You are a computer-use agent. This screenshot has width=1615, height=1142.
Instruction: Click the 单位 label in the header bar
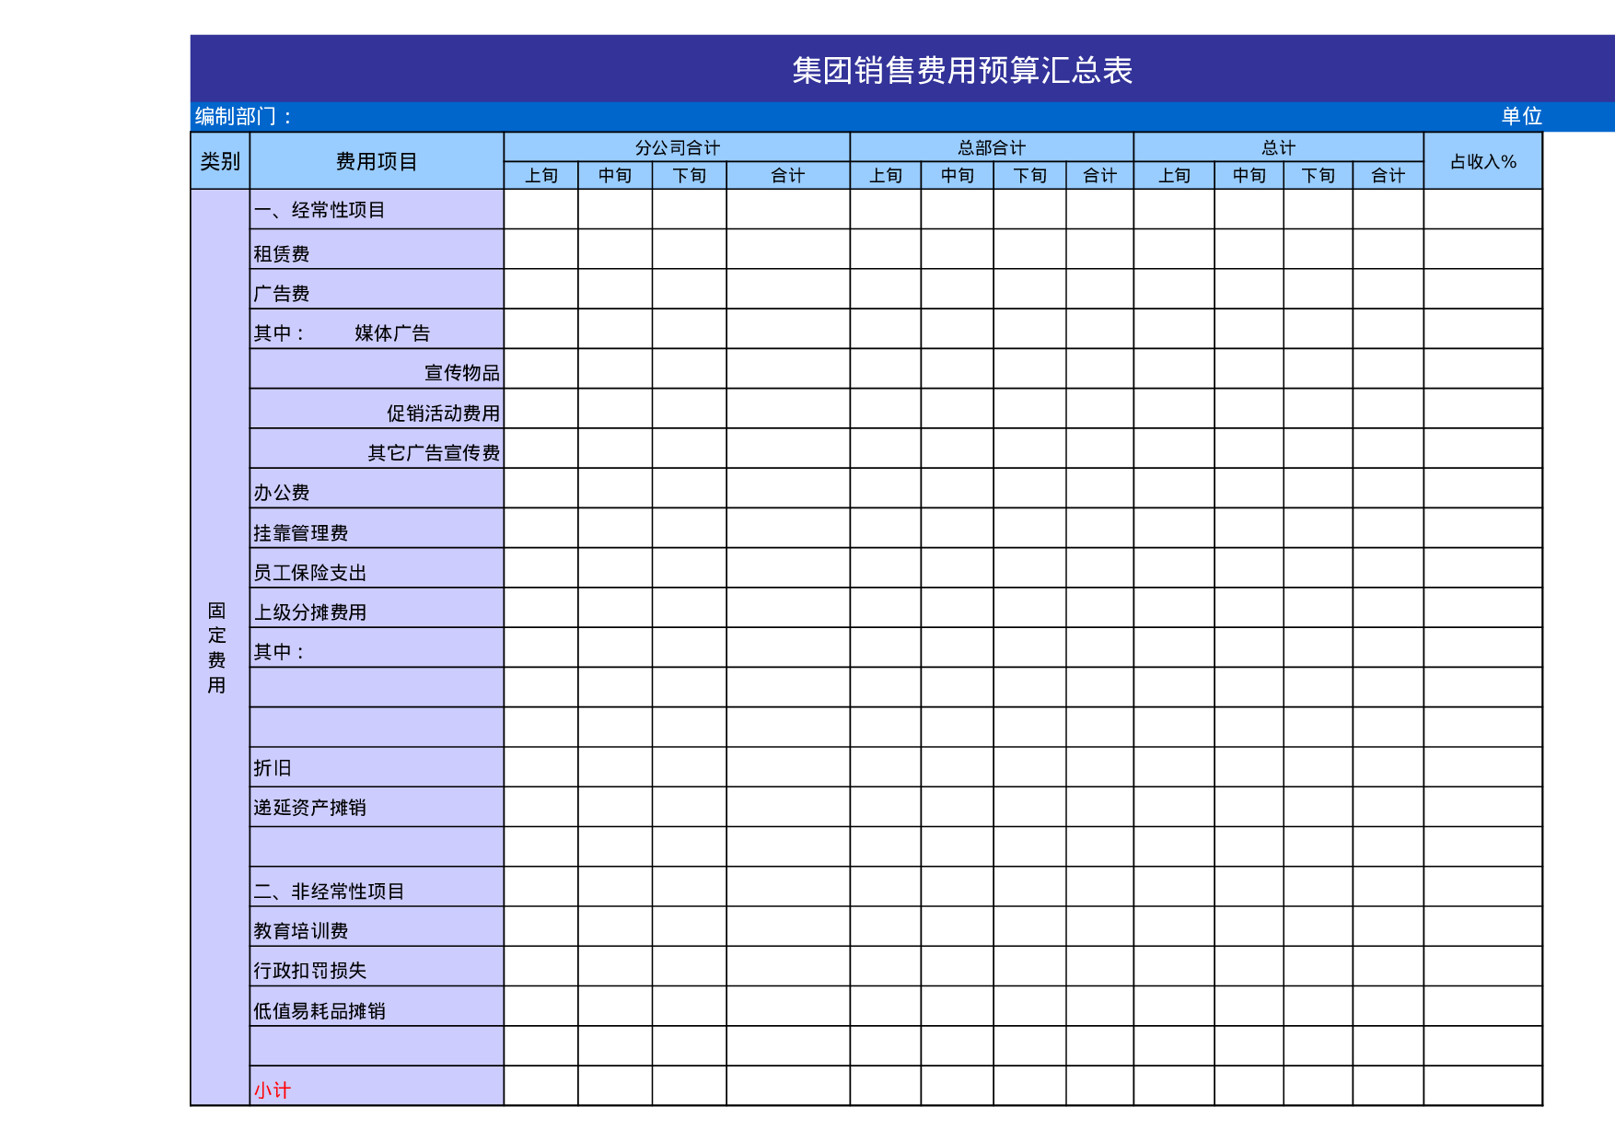[1515, 116]
